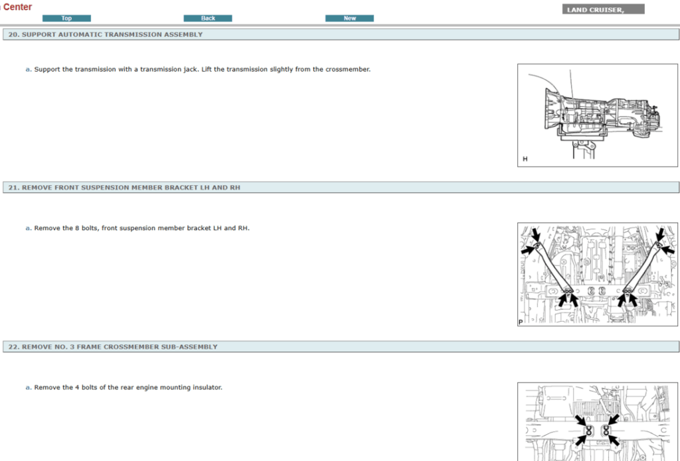This screenshot has width=680, height=461.
Task: Click the New button
Action: 349,19
